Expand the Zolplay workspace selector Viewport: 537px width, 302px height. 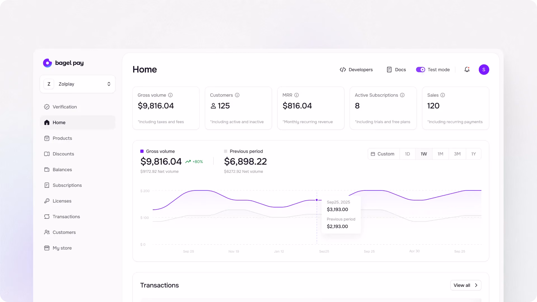click(x=77, y=84)
